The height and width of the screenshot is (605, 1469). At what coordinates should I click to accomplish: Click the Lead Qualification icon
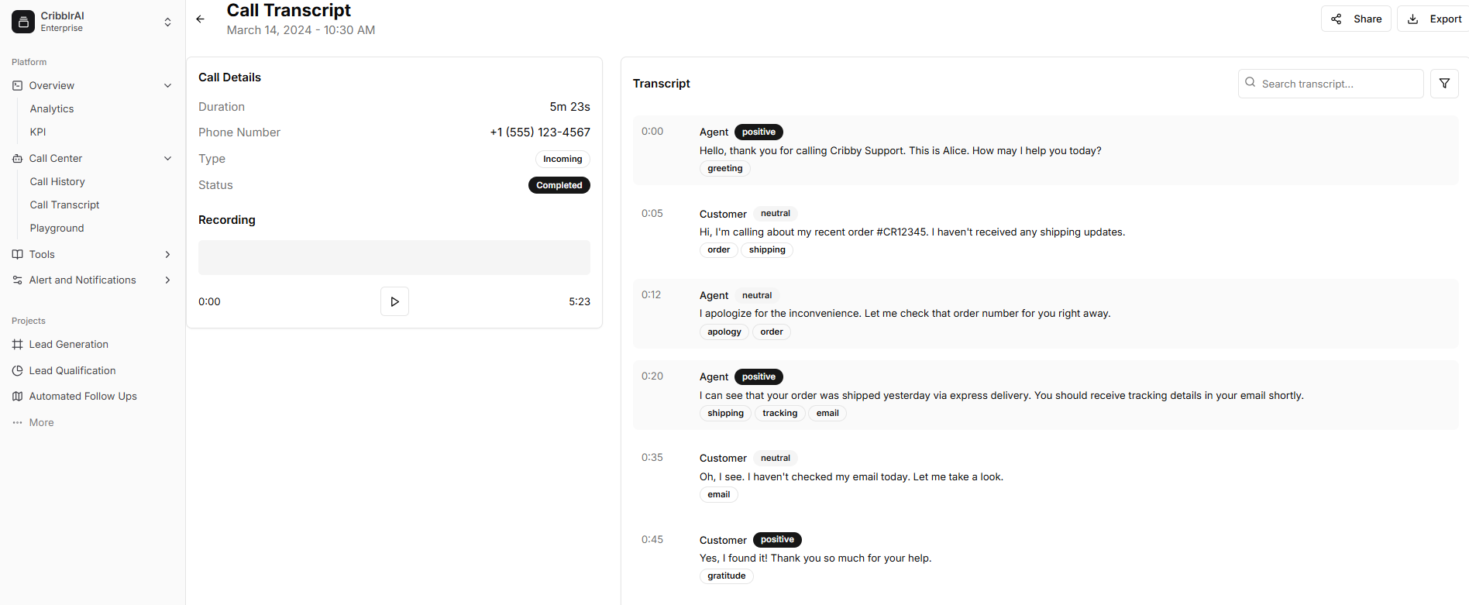[17, 371]
